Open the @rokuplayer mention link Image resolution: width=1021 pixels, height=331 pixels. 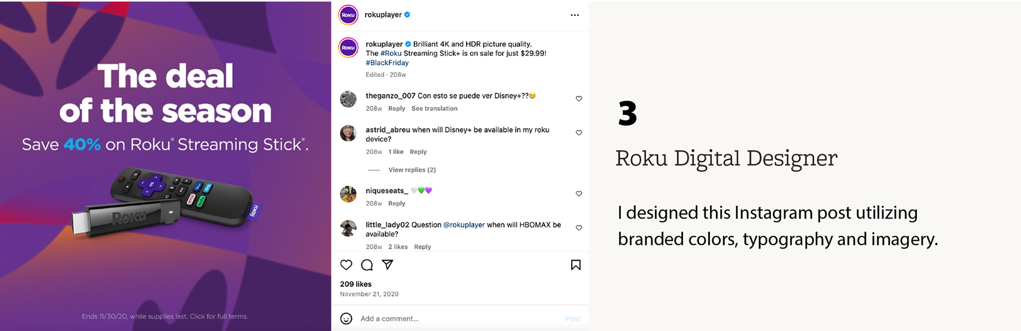point(464,225)
